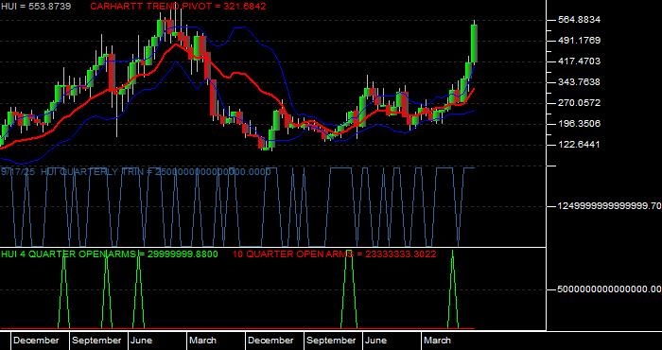Screen dimensions: 662x350
Task: Click the 417.4703 price axis label
Action: [579, 61]
